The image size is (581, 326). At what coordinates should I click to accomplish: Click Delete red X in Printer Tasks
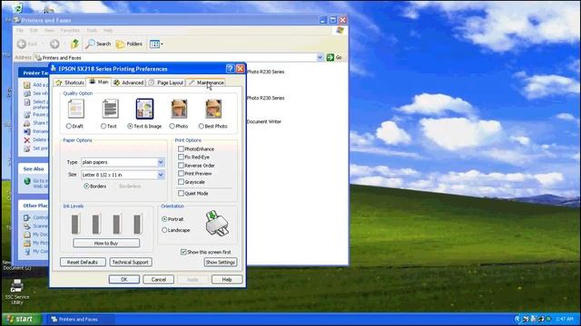tap(27, 140)
